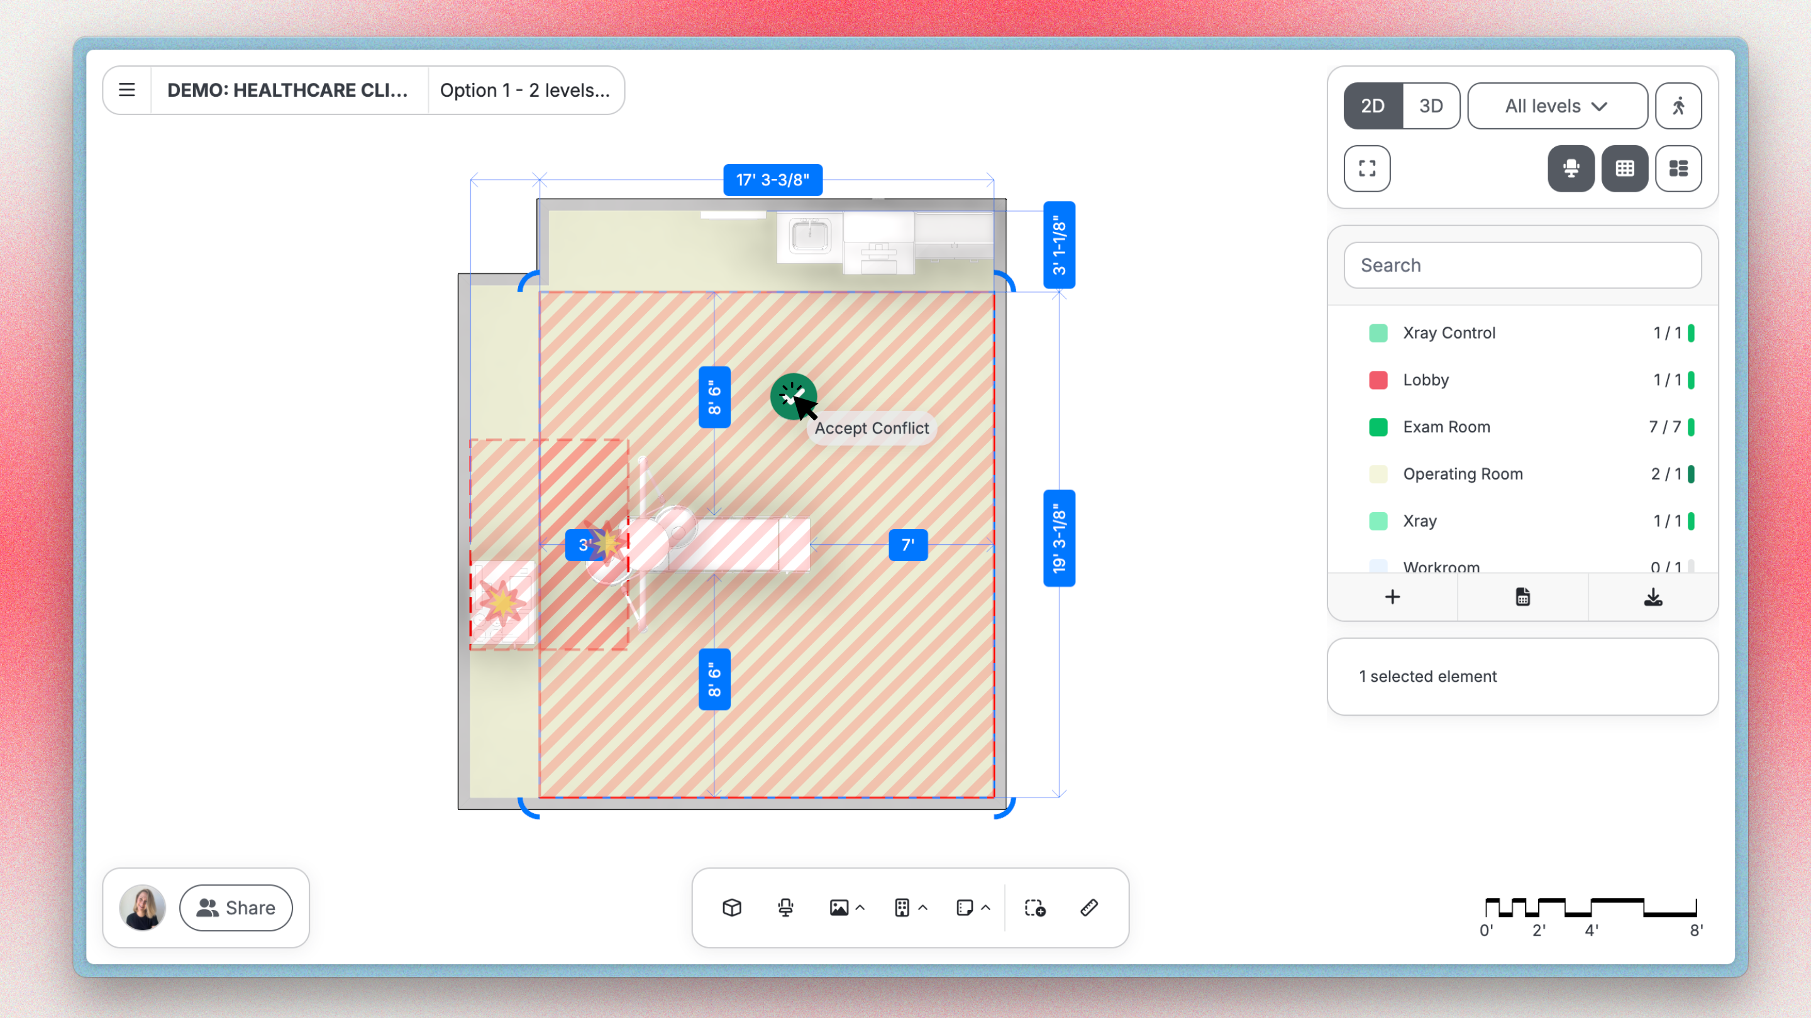
Task: Toggle the blocks layout view button
Action: point(1678,168)
